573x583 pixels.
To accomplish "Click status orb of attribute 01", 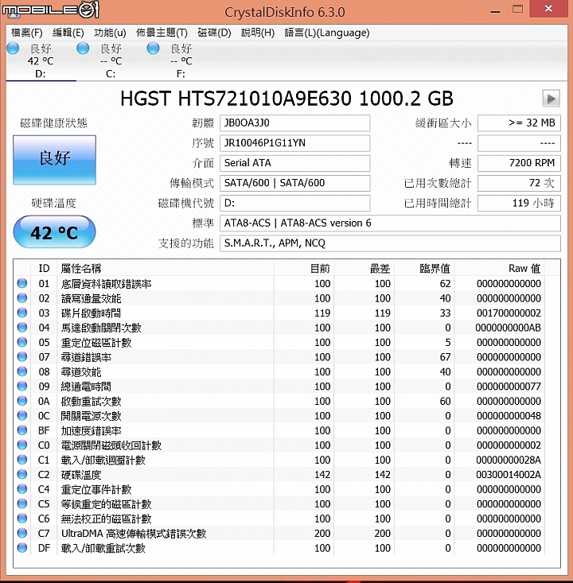I will [22, 283].
